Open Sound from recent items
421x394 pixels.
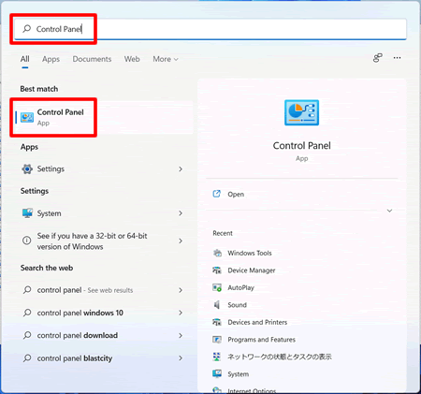(x=237, y=305)
